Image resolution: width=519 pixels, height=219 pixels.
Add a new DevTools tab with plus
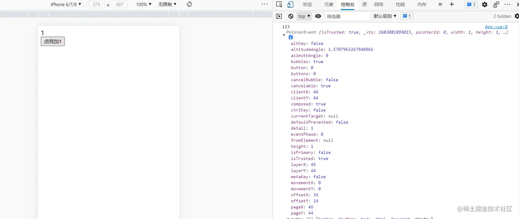tap(452, 4)
